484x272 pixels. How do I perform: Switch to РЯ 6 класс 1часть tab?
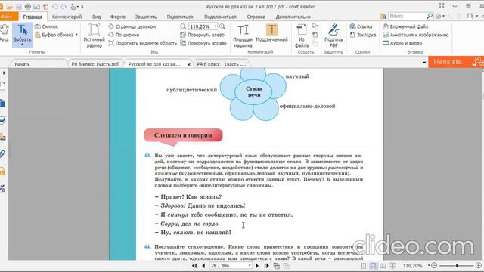click(x=221, y=64)
